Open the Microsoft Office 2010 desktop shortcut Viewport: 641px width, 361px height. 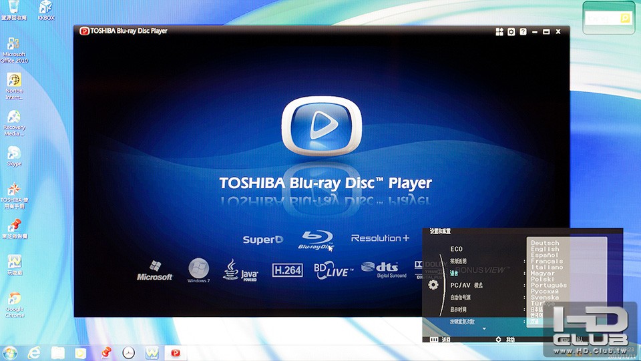[14, 50]
